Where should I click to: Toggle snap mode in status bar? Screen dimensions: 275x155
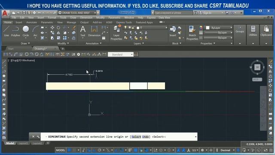coord(74,150)
